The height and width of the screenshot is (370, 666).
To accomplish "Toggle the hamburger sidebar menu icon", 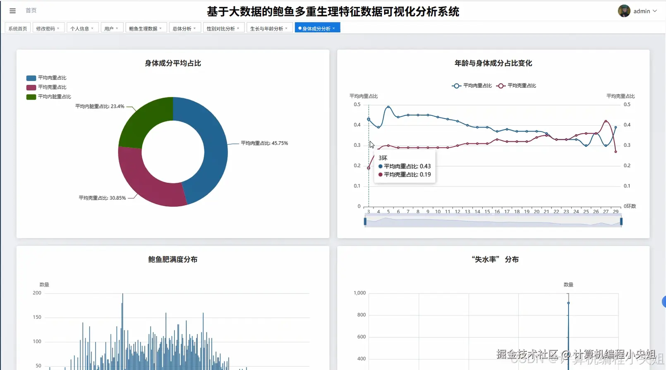I will 12,11.
